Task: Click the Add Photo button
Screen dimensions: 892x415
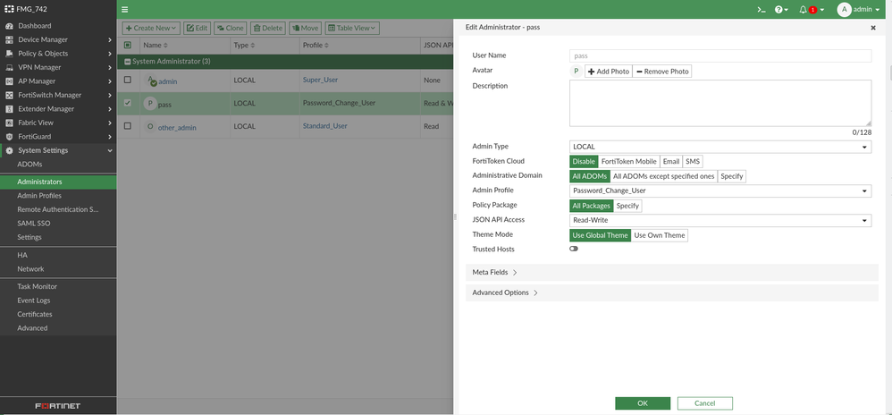Action: [x=609, y=71]
